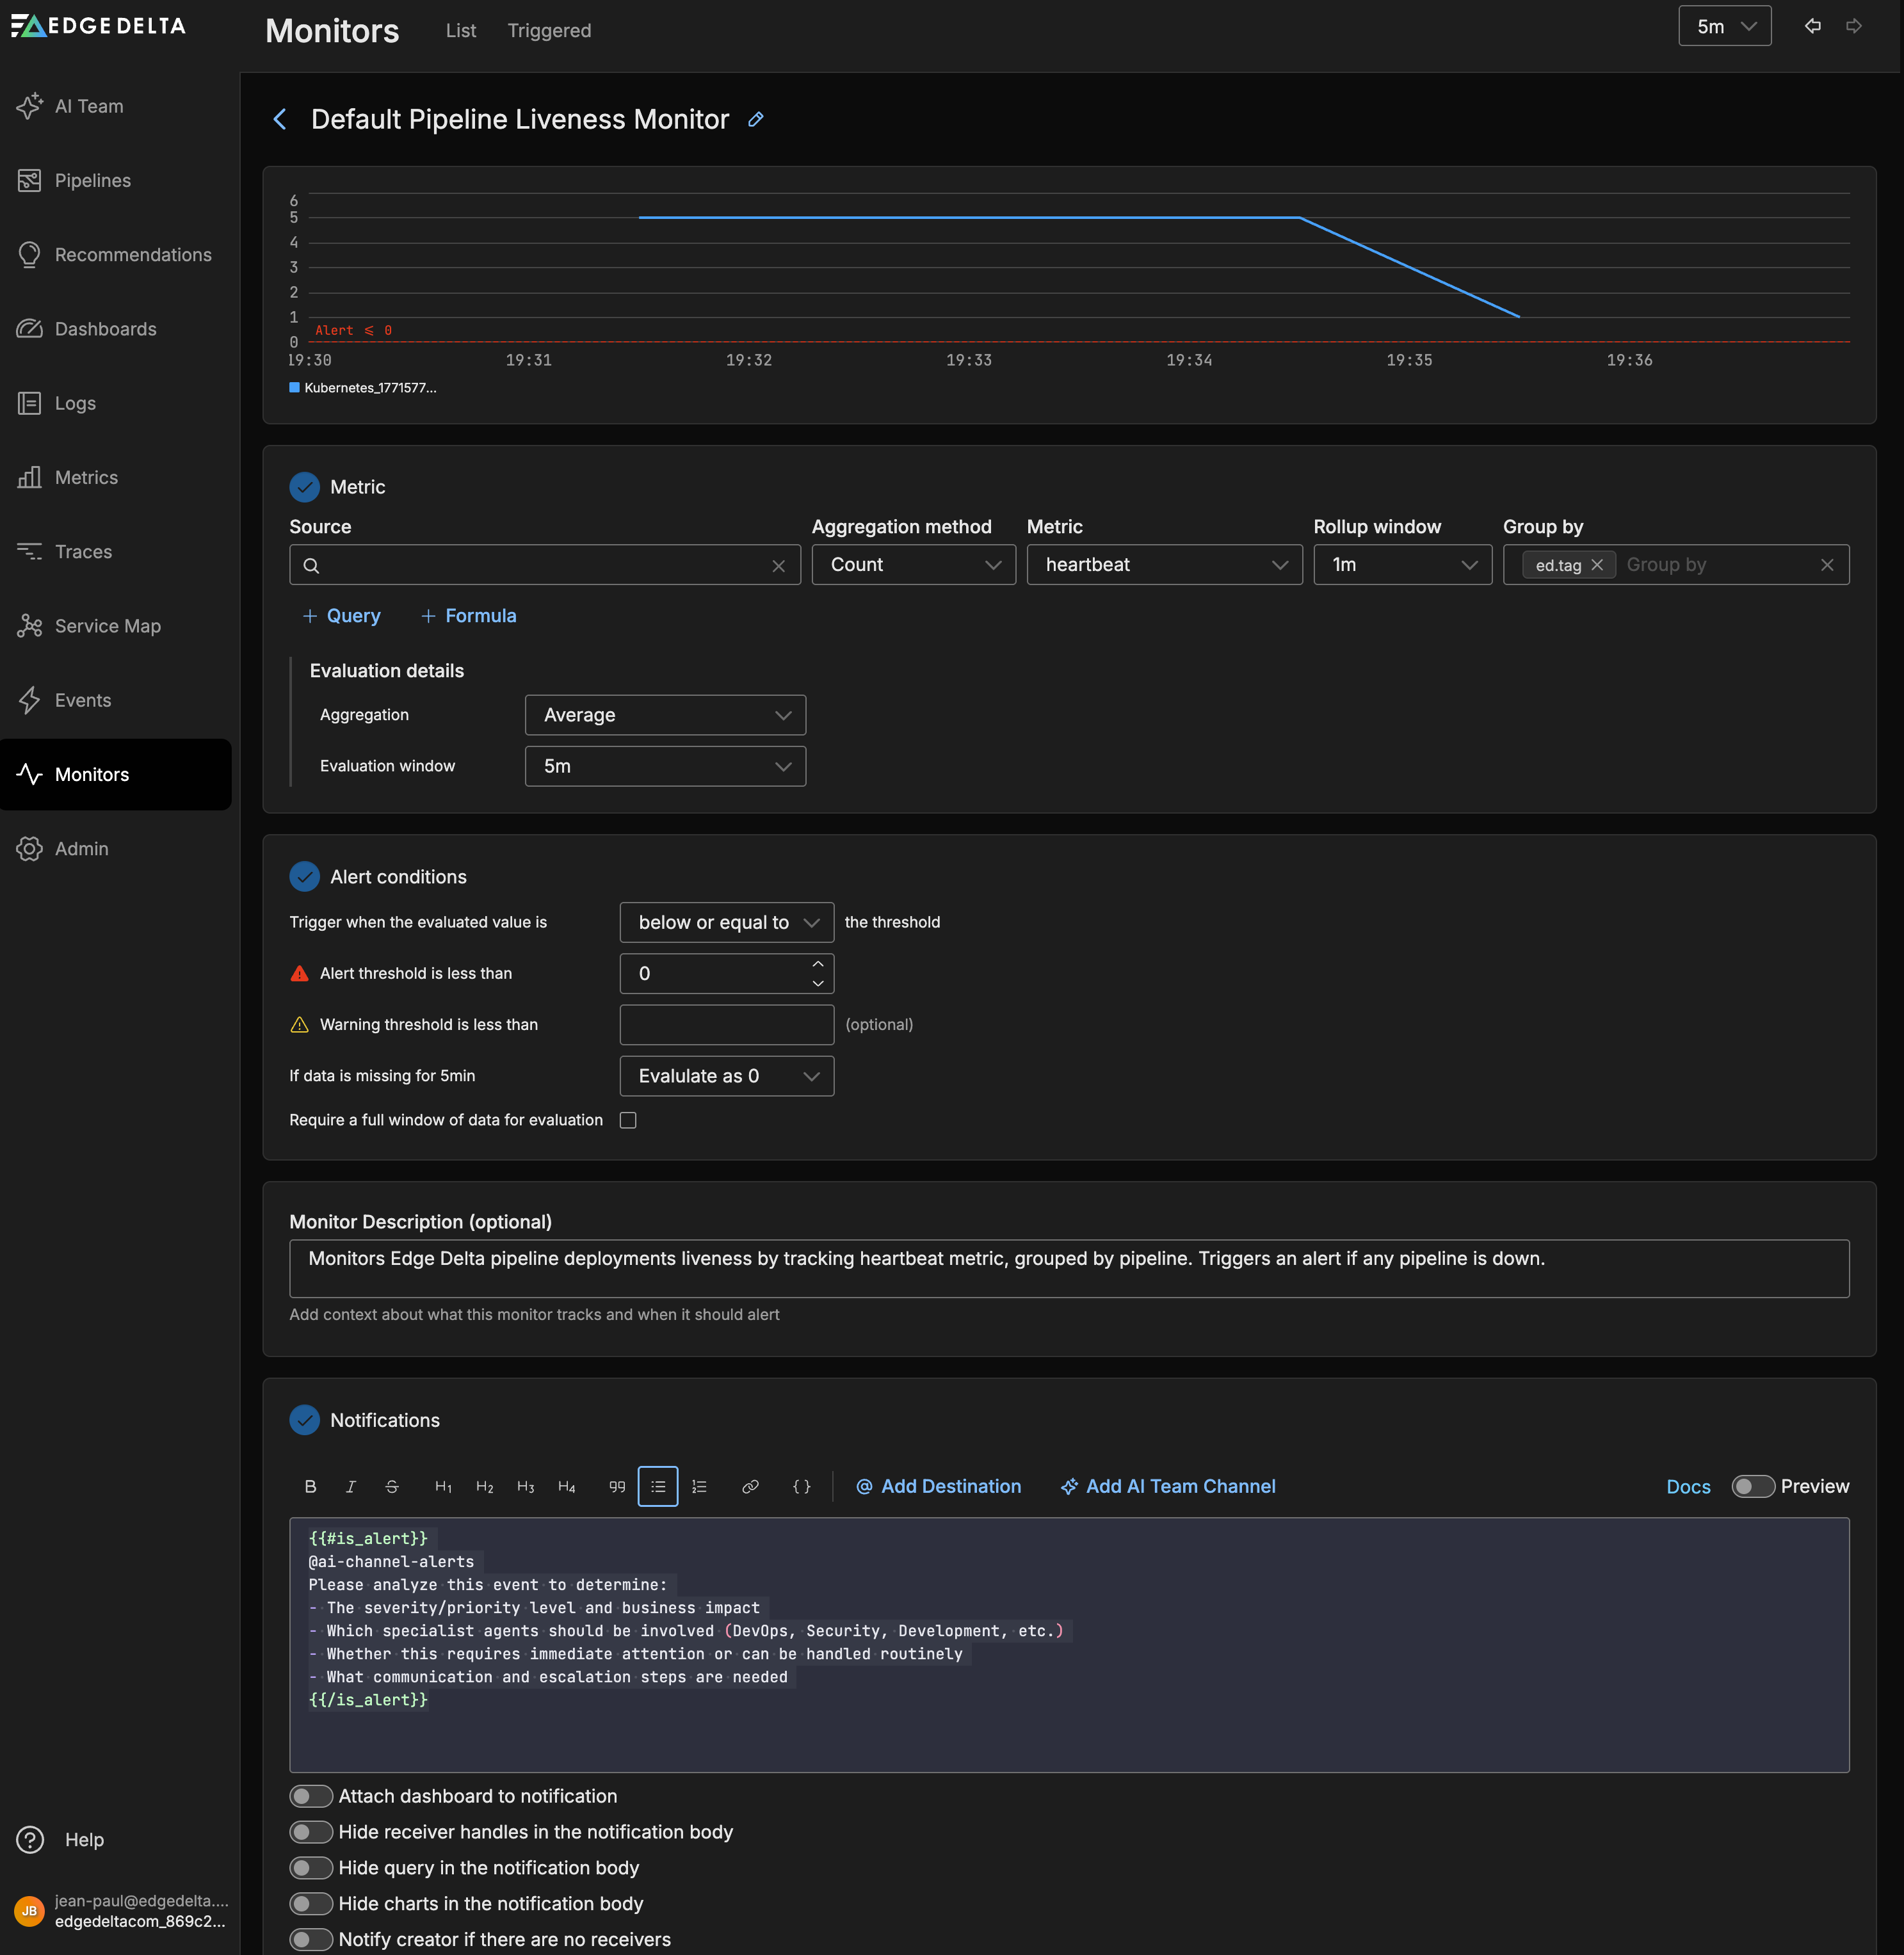This screenshot has width=1904, height=1955.
Task: Open the Service Map view
Action: (107, 625)
